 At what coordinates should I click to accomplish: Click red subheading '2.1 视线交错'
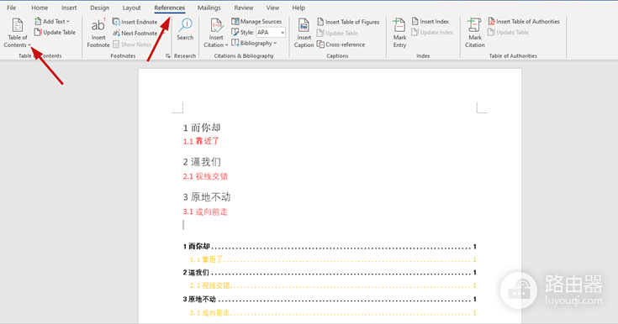point(205,176)
